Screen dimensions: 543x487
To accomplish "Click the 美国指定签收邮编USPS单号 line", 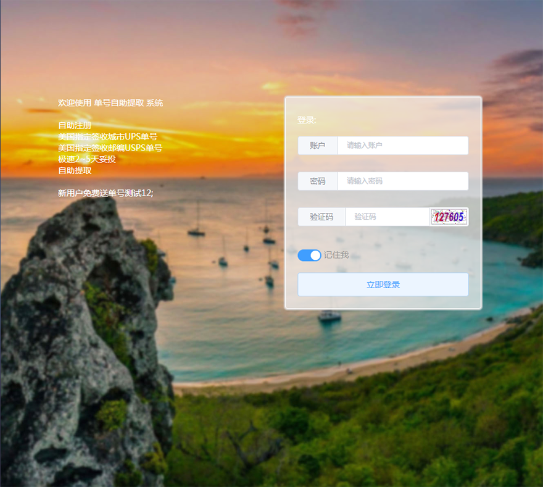I will pyautogui.click(x=110, y=148).
